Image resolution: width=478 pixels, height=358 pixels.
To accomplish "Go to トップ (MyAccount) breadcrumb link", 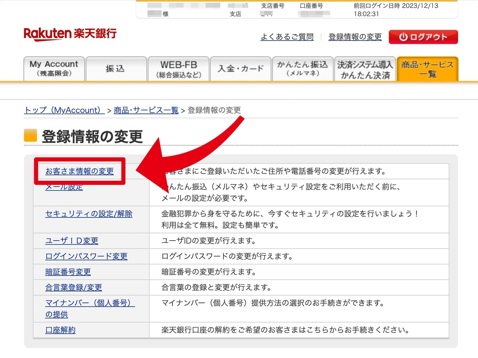I will [64, 110].
